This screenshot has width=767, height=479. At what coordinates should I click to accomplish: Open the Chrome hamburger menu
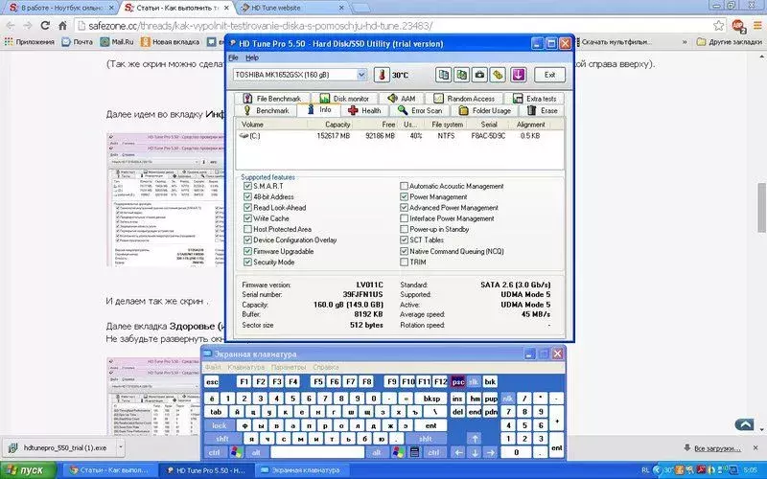point(757,26)
